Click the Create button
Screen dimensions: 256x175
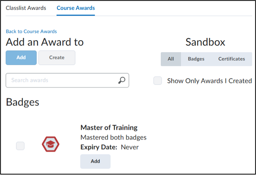57,57
